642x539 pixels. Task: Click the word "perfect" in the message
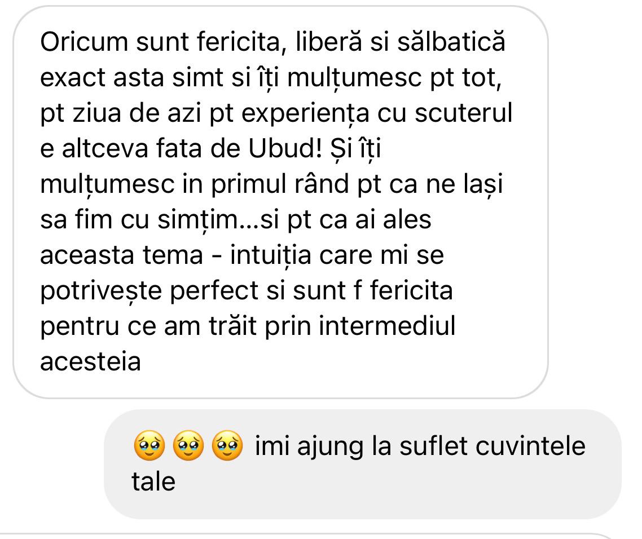[214, 290]
